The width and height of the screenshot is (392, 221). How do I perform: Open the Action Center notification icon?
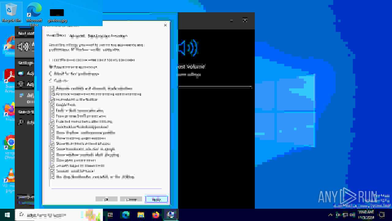pos(382,215)
